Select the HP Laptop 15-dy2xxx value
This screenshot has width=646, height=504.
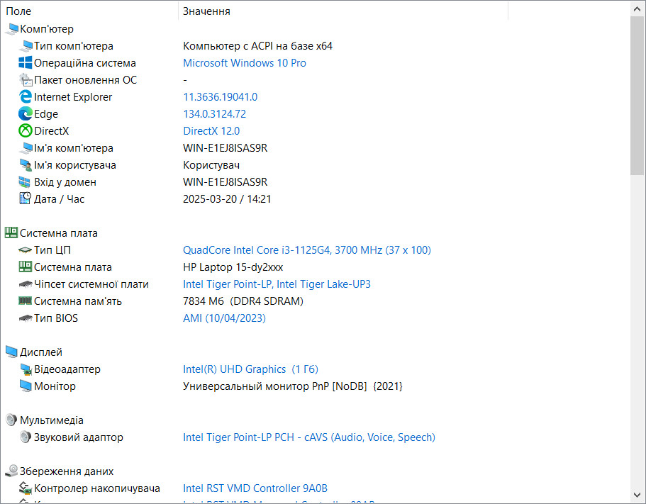233,267
